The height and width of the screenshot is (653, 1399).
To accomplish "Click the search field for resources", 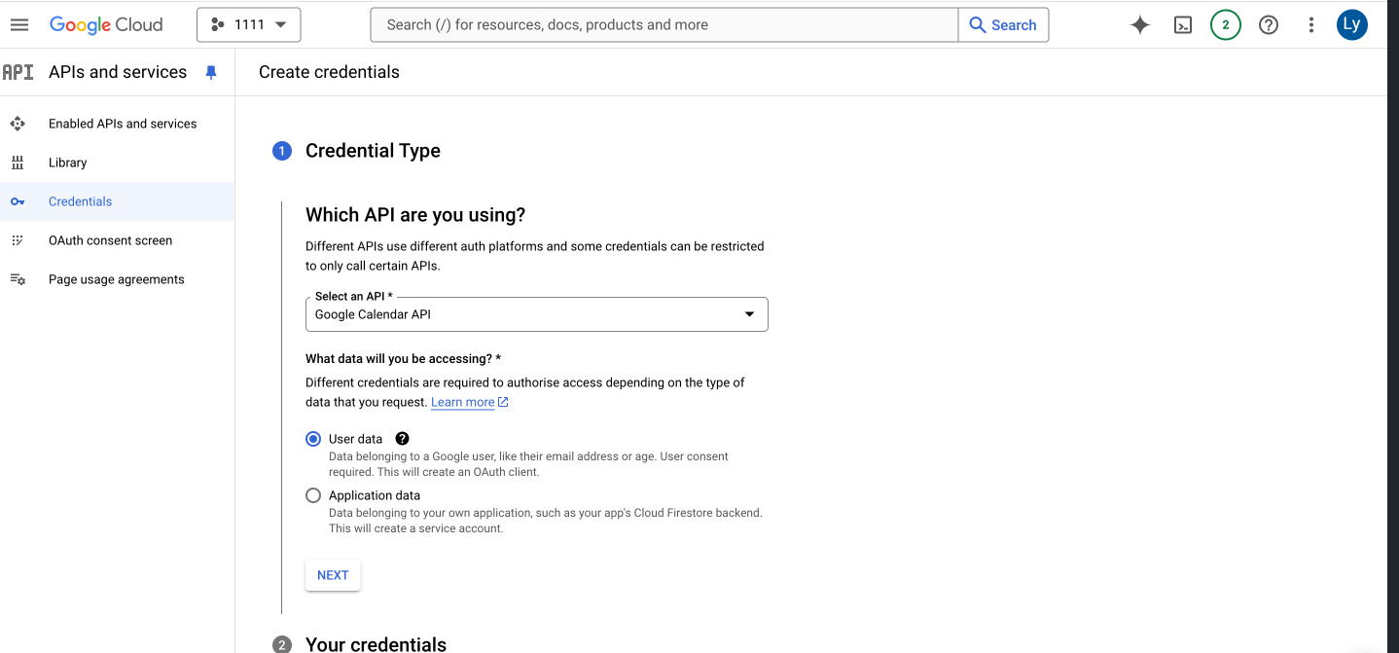I will [x=664, y=25].
